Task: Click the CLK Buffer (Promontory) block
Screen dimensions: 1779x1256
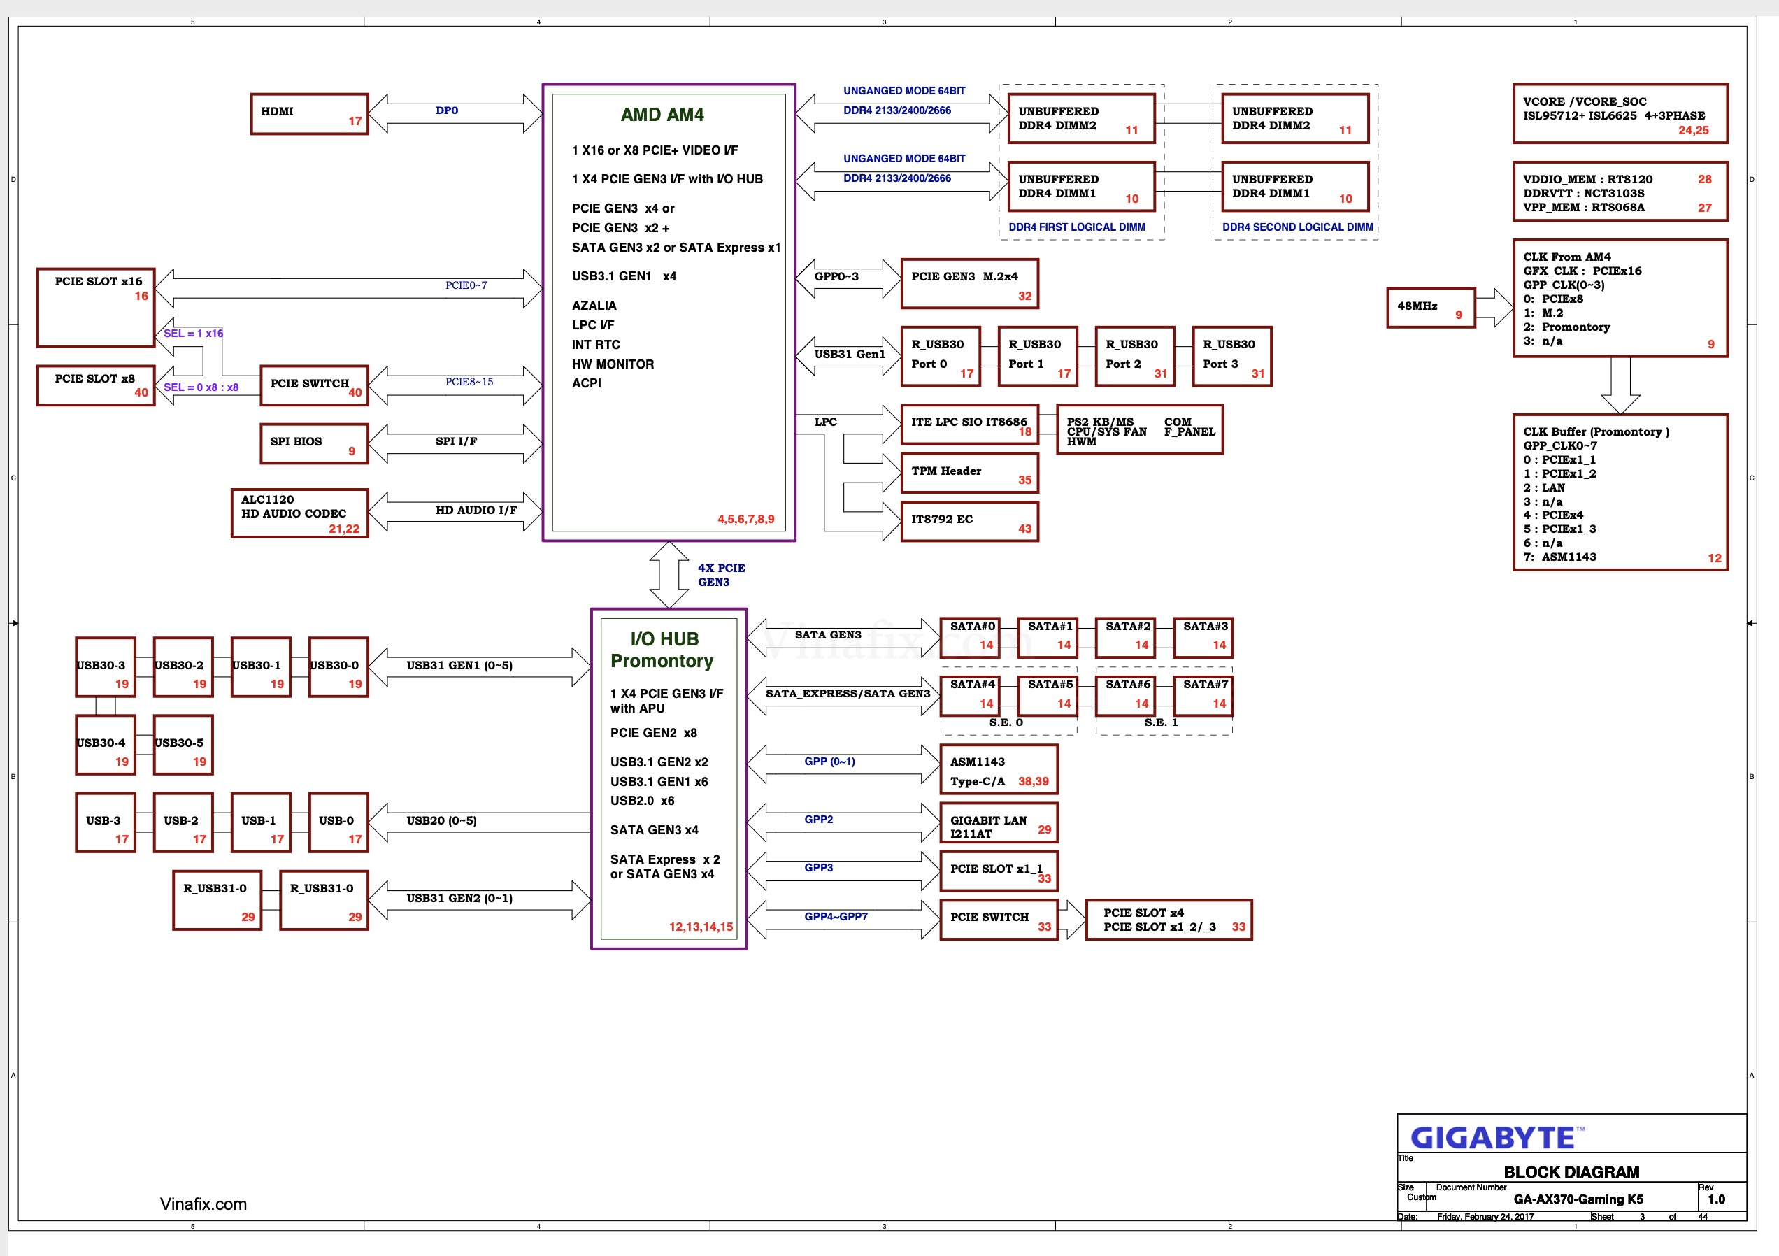Action: (x=1620, y=493)
